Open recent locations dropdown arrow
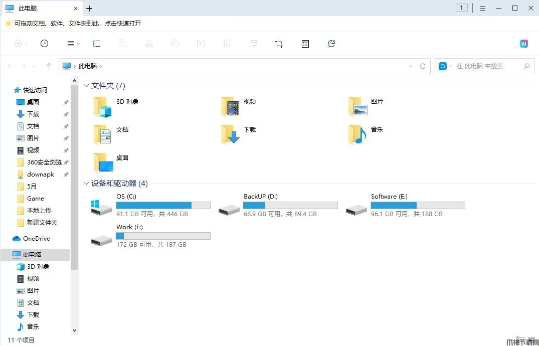This screenshot has height=346, width=539. point(34,66)
